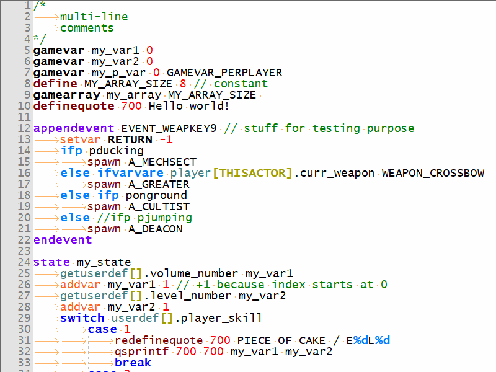
Task: Click the 'endevent' keyword
Action: click(x=63, y=240)
